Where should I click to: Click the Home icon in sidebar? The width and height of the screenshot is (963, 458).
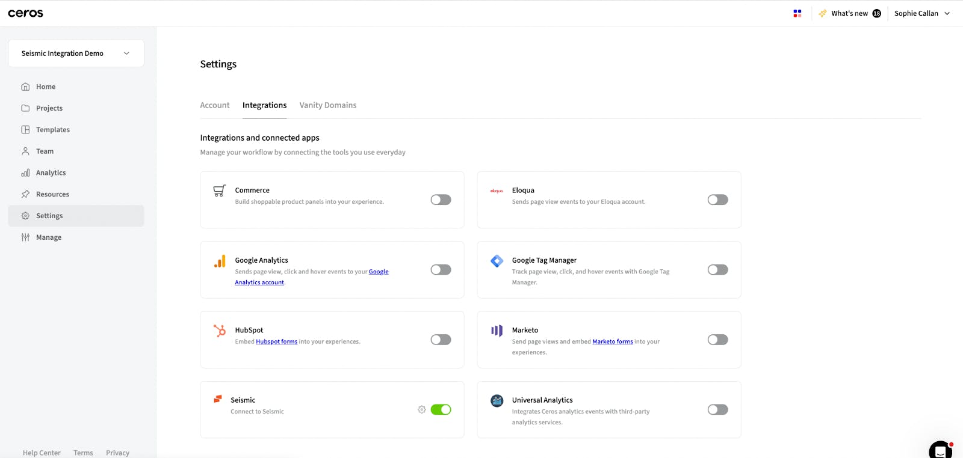click(x=25, y=87)
